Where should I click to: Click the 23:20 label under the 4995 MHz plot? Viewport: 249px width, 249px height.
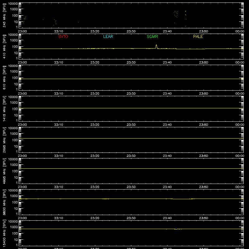coord(95,187)
